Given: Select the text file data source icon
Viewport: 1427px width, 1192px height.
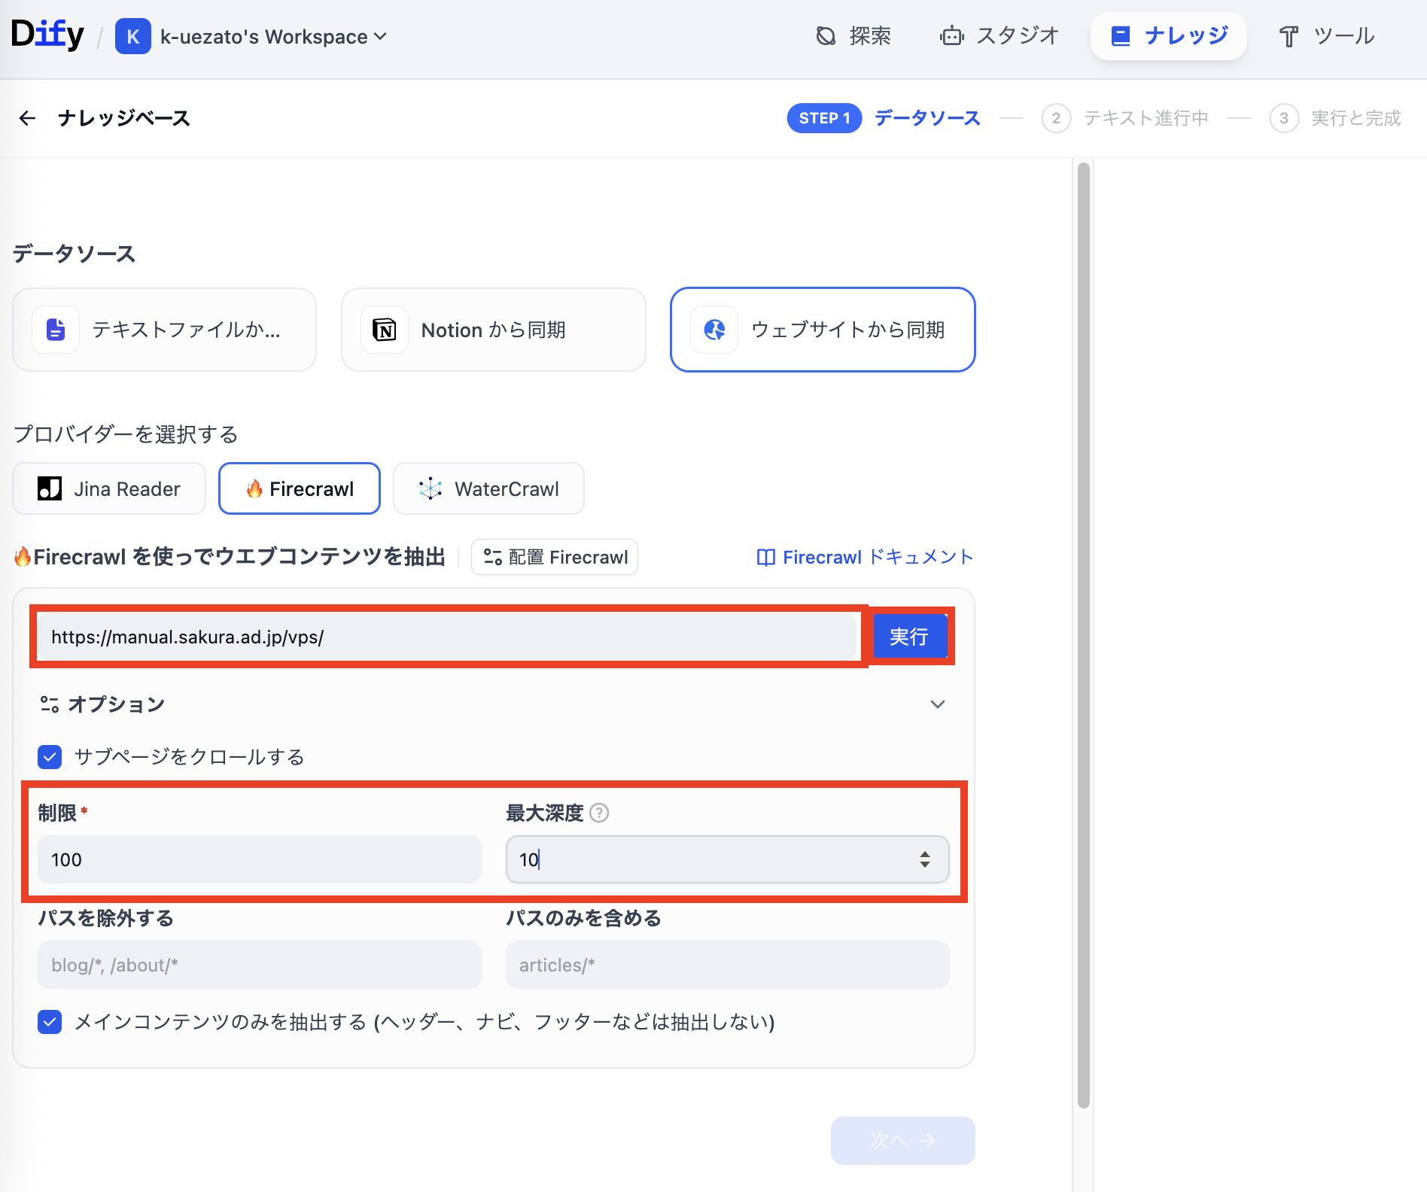Looking at the screenshot, I should point(56,330).
